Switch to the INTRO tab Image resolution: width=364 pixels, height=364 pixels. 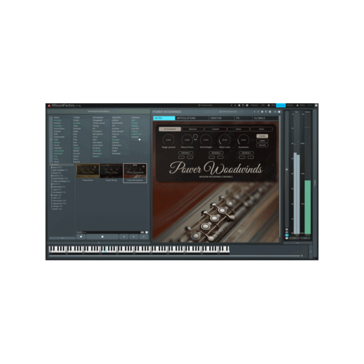(x=164, y=118)
